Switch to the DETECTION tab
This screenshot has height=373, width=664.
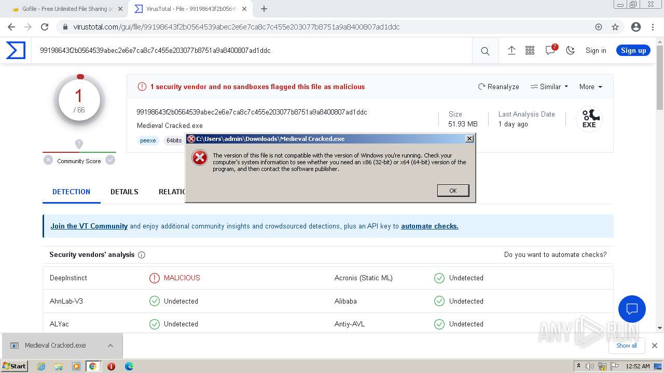coord(71,192)
